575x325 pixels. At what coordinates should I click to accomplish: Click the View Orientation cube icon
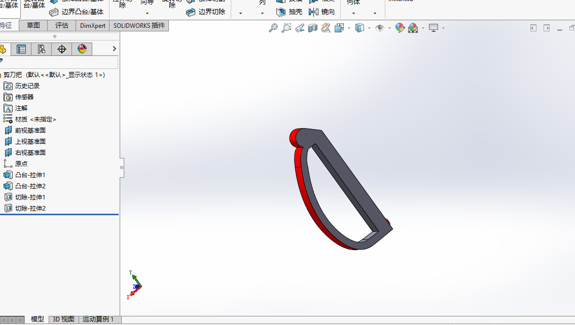click(x=339, y=28)
